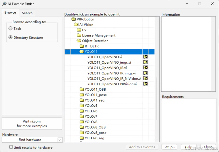Select the VIRobotics folder label
The width and height of the screenshot is (219, 152).
tap(85, 19)
